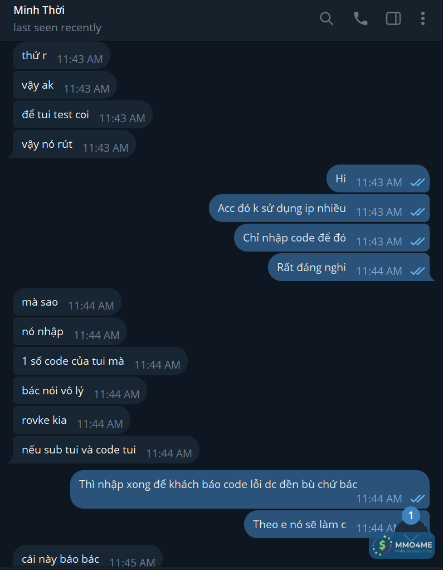Open the three-dot more options menu
443x570 pixels.
423,18
